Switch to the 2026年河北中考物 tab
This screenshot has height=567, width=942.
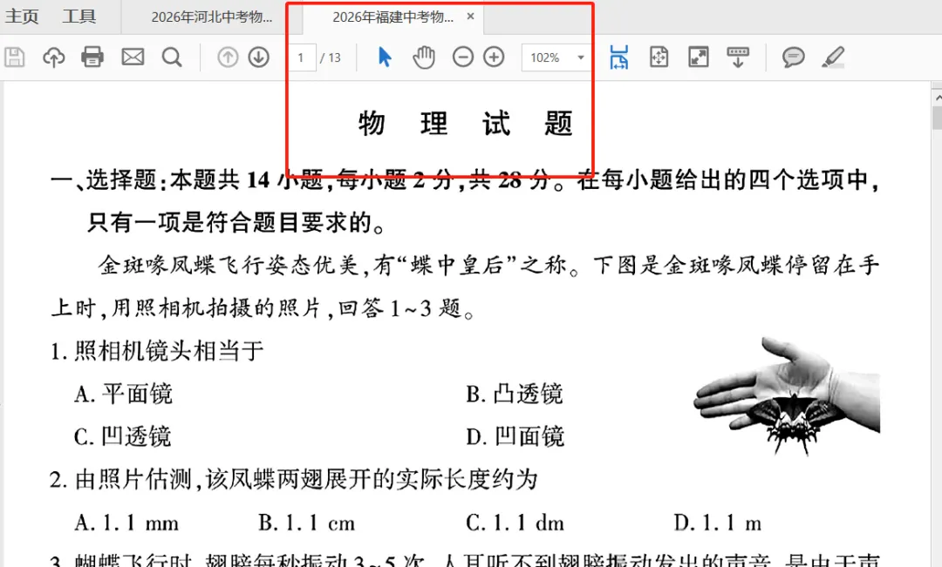point(211,17)
